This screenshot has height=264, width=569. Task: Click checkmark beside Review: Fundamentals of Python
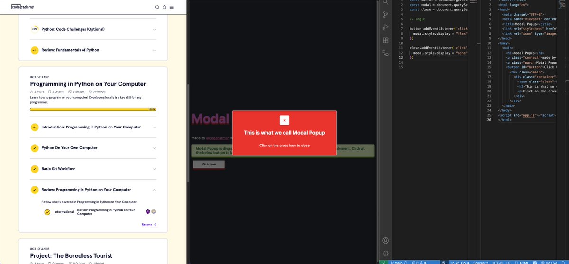pyautogui.click(x=35, y=50)
